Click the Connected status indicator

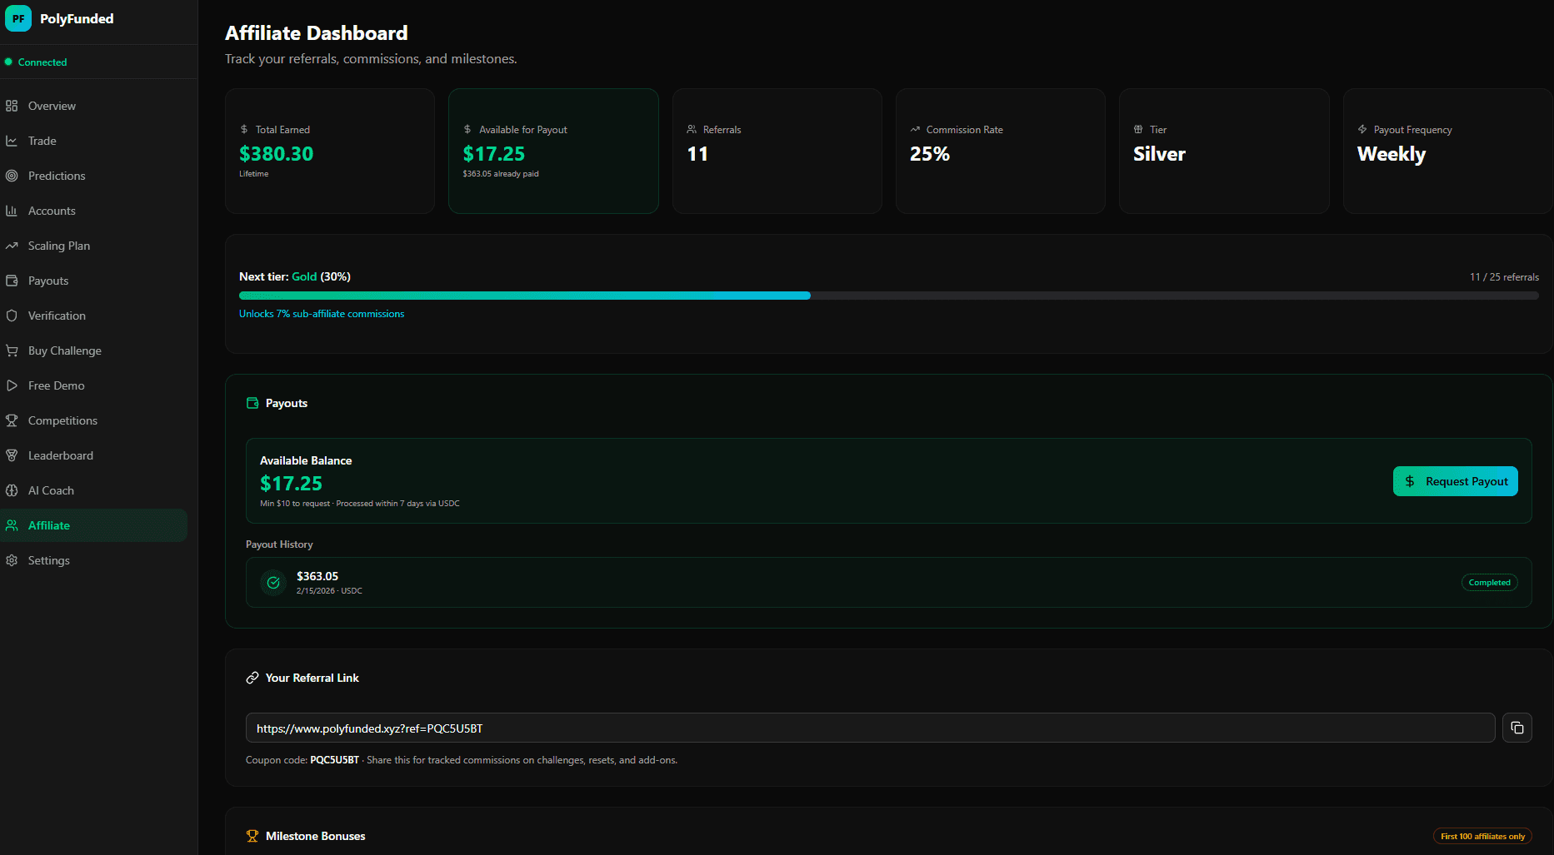coord(37,62)
